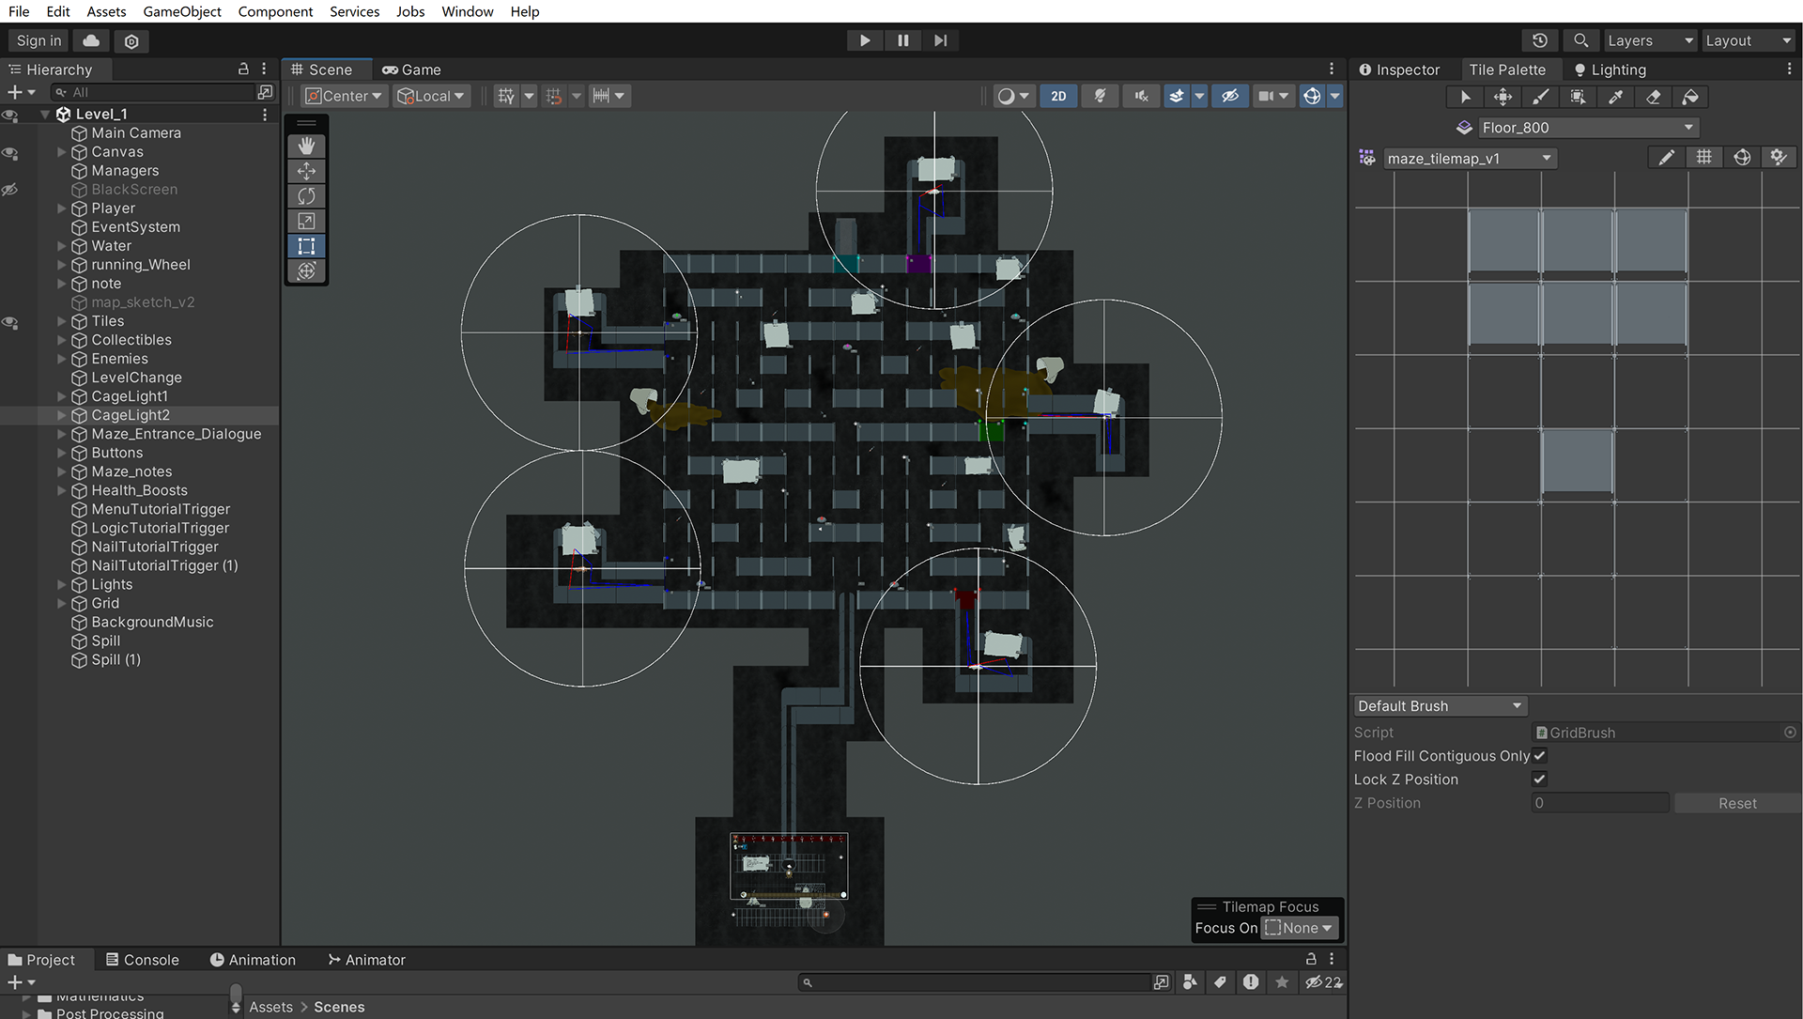Toggle Scene gizmos button
The image size is (1803, 1019).
pos(1312,96)
